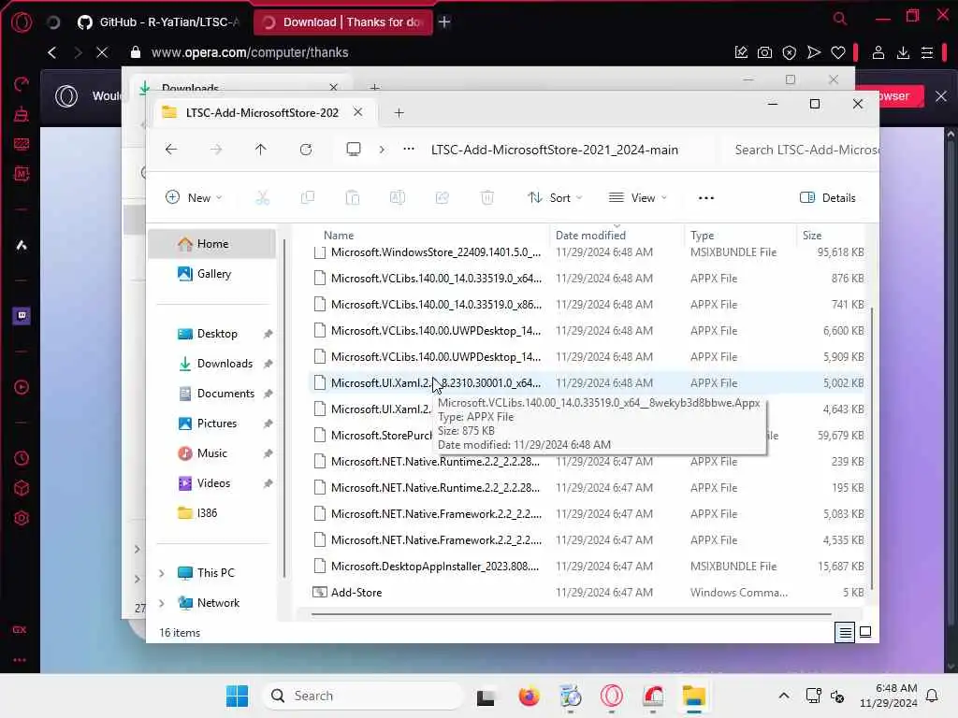
Task: Switch to large thumbnails view icon in status bar
Action: pos(865,632)
